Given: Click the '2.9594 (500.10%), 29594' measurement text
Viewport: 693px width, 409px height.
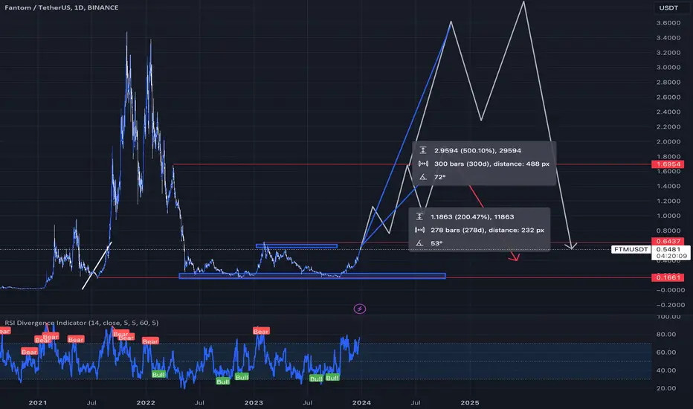Looking at the screenshot, I should point(478,150).
